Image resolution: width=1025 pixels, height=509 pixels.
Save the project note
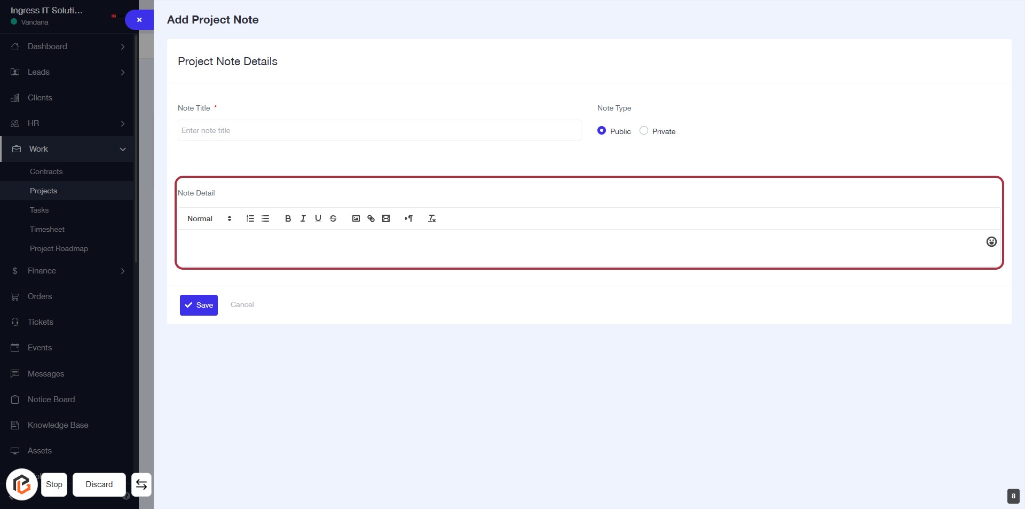(x=199, y=305)
